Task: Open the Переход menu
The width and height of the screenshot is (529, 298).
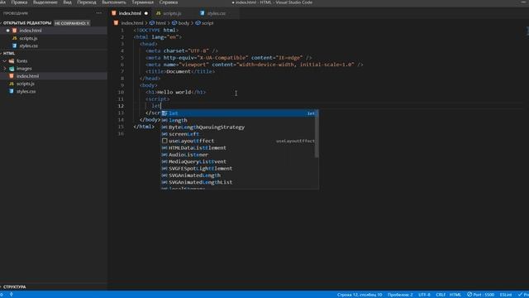Action: 87,2
